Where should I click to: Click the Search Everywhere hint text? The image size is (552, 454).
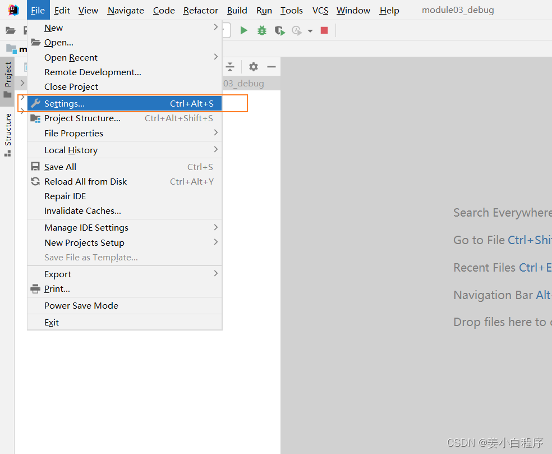(x=503, y=213)
